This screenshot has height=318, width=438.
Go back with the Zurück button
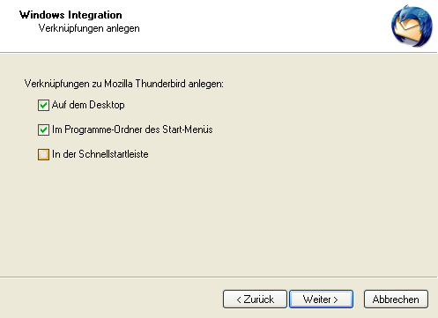[x=255, y=300]
